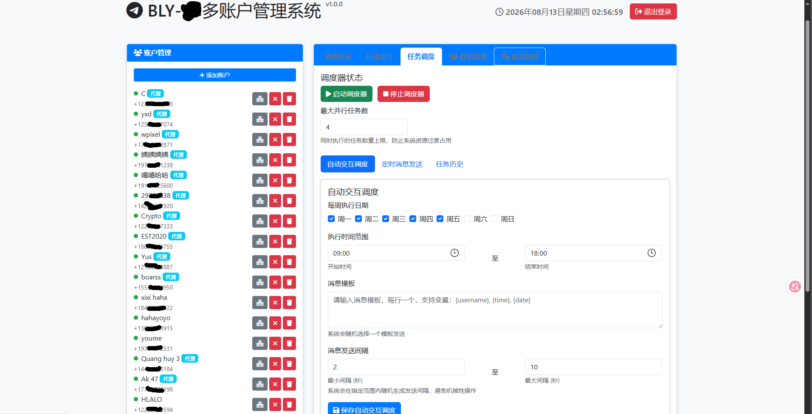Click the 代理 badge next to wpixel
812x414 pixels.
click(170, 134)
